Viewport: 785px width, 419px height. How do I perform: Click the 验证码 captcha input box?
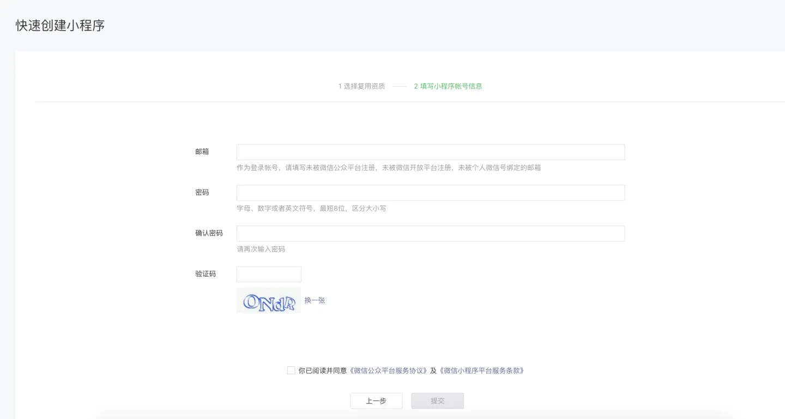[269, 274]
